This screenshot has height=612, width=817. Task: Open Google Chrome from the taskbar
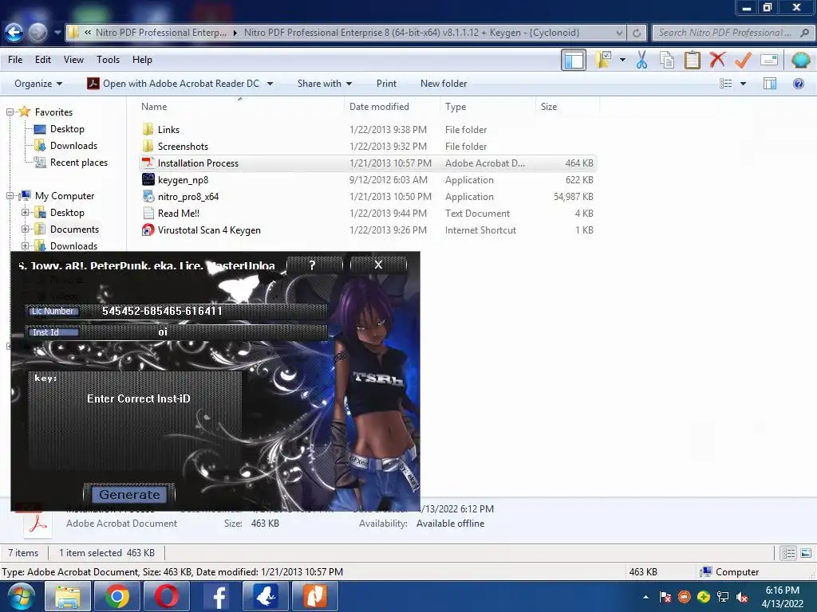tap(117, 596)
